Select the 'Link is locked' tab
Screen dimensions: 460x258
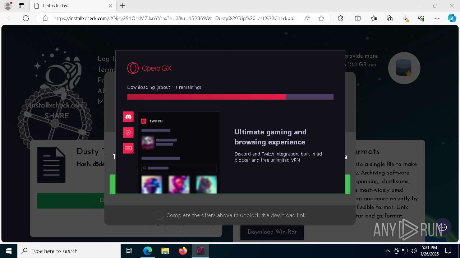pyautogui.click(x=72, y=6)
